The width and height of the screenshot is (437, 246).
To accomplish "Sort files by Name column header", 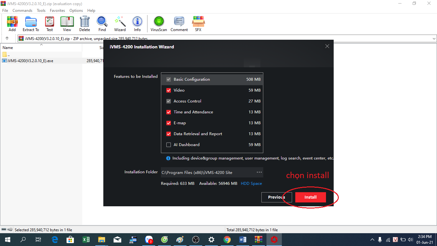I will (41, 48).
